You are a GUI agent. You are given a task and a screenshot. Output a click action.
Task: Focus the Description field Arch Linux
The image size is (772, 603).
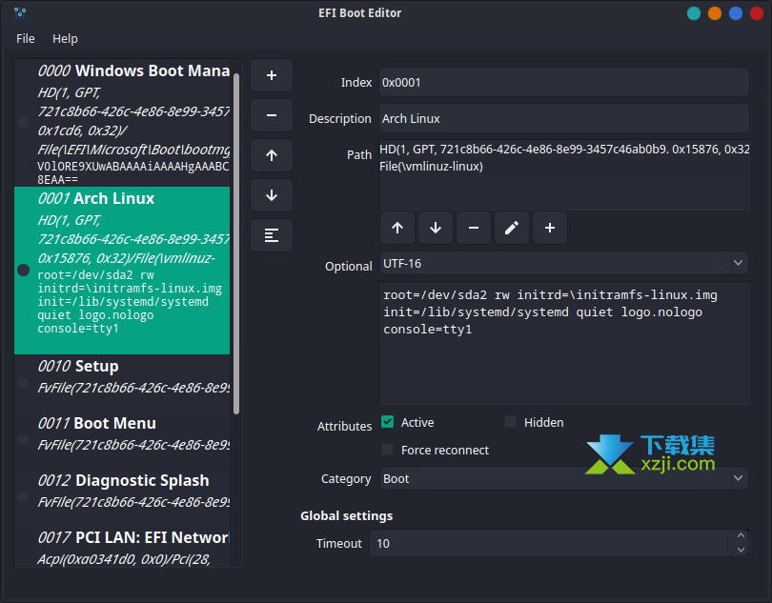point(564,119)
